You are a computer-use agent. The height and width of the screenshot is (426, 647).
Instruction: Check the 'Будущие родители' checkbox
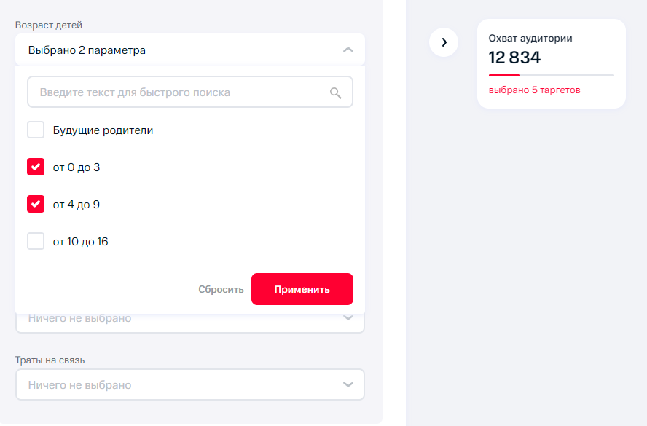tap(36, 130)
